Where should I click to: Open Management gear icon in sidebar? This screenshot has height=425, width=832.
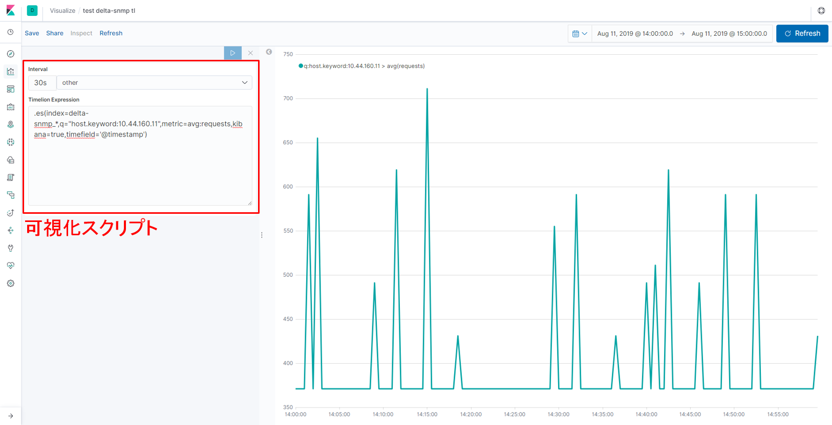click(x=11, y=283)
